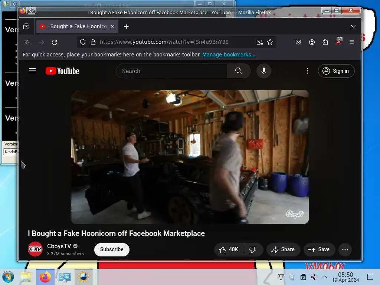The image size is (380, 285).
Task: Click the clipboard tray icon
Action: (303, 277)
